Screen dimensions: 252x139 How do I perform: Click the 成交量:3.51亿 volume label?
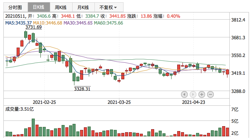tap(19, 109)
